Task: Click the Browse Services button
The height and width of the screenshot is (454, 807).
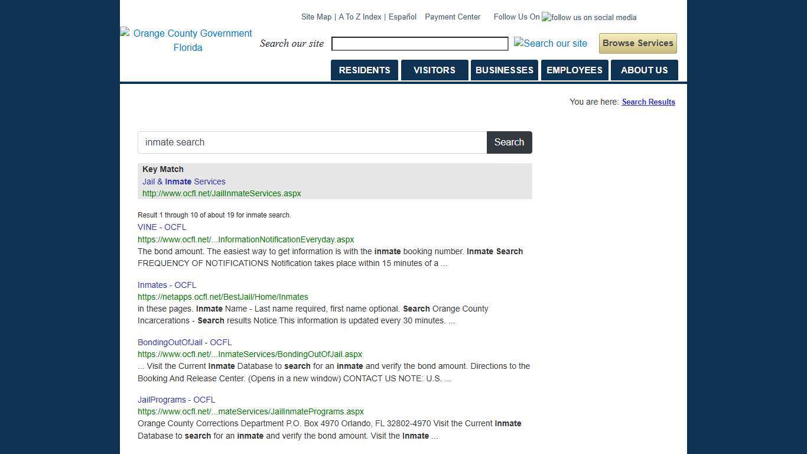Action: pyautogui.click(x=637, y=43)
